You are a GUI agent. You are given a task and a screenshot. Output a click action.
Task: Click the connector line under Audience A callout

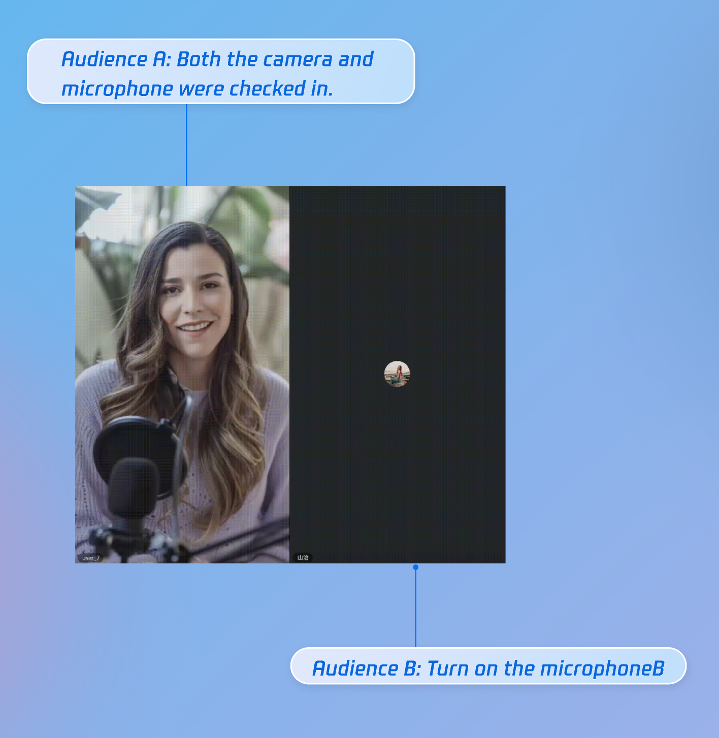click(186, 145)
